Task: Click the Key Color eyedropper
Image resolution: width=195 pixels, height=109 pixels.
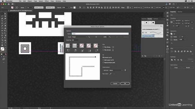Action: (x=110, y=74)
